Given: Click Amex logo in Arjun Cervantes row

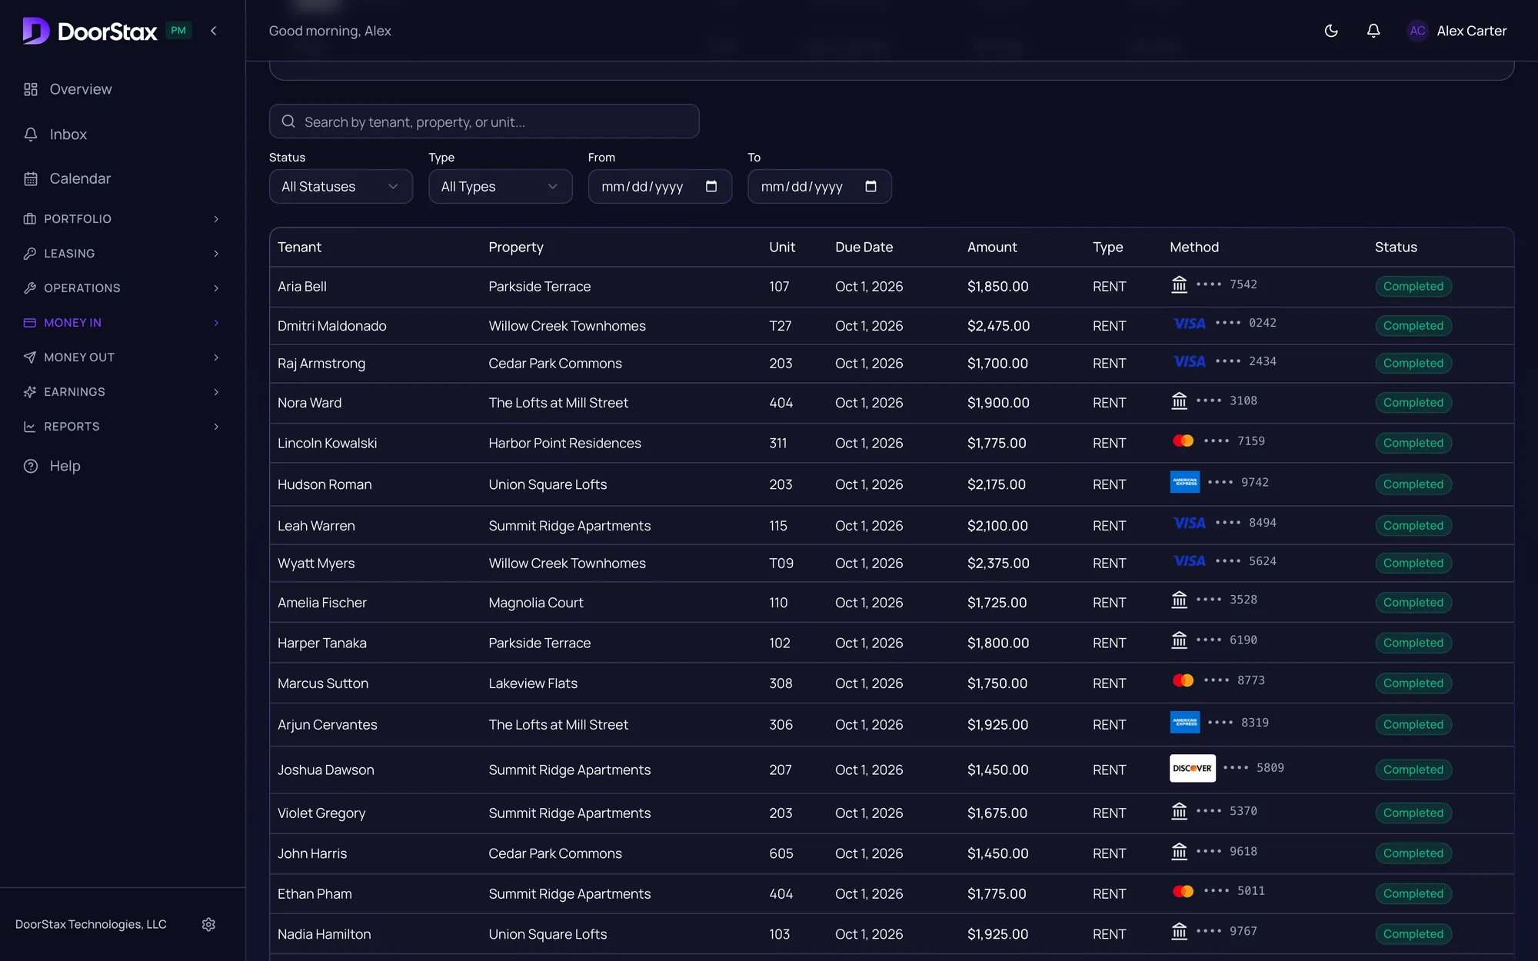Looking at the screenshot, I should click(1185, 722).
